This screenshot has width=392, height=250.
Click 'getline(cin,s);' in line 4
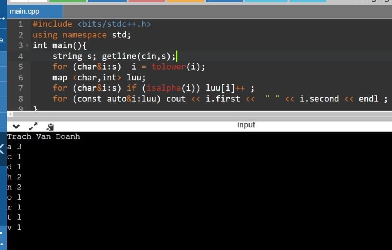pyautogui.click(x=139, y=56)
